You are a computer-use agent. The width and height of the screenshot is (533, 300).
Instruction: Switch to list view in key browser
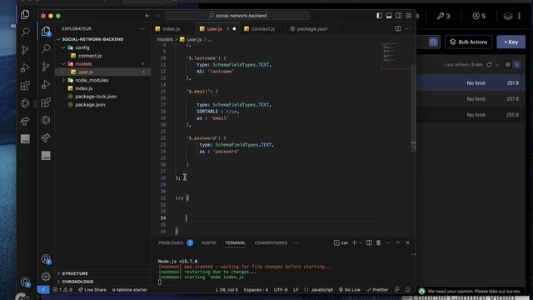pos(507,65)
